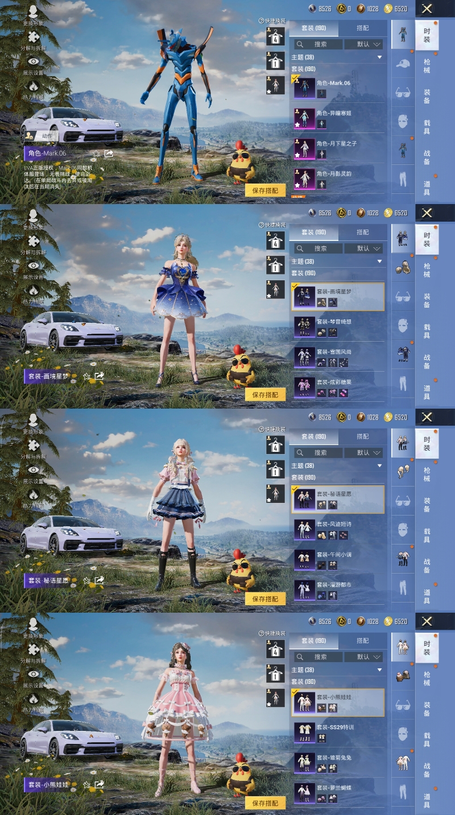Viewport: 455px width, 815px height.
Task: Click the share icon beside the 套装-画境星梦 label
Action: tap(99, 376)
